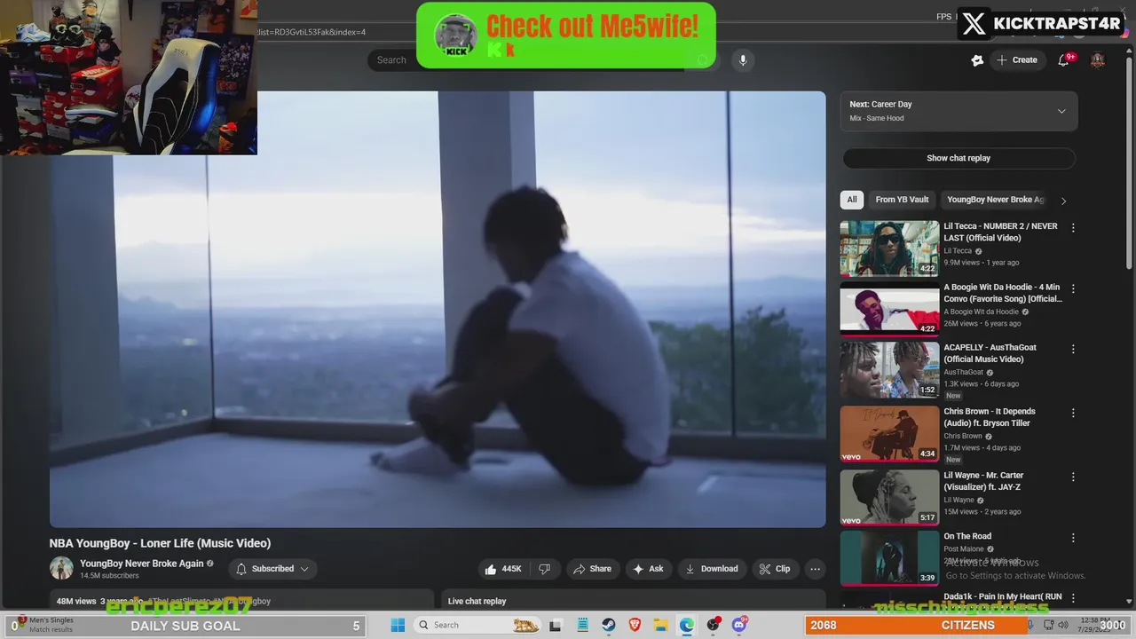
Task: Open Chris Brown It Depends title link
Action: click(990, 417)
